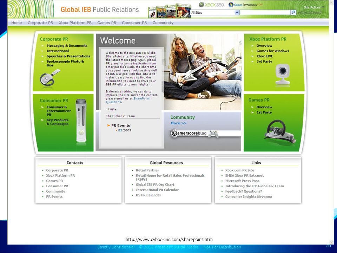The height and width of the screenshot is (253, 337).
Task: Open Xbox.com PR Site link
Action: point(240,170)
